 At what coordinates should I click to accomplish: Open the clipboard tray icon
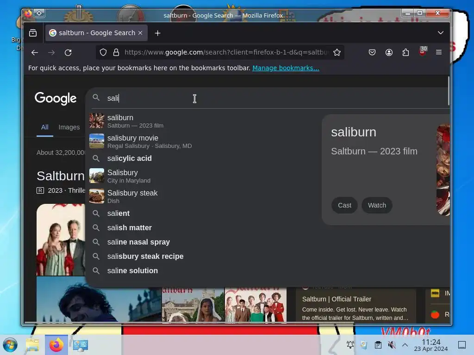click(378, 345)
